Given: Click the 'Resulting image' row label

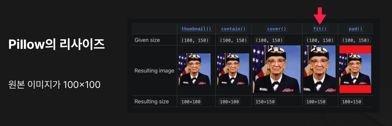Looking at the screenshot, I should point(154,71).
